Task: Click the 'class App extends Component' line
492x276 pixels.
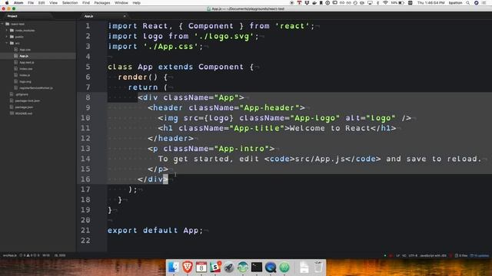Action: point(181,67)
